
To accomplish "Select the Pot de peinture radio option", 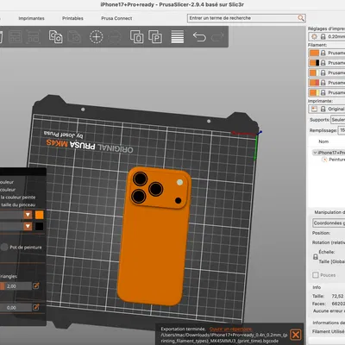I will tap(4, 248).
